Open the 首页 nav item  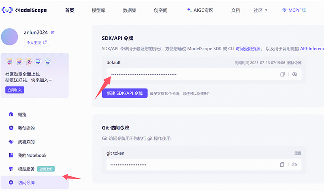(69, 10)
